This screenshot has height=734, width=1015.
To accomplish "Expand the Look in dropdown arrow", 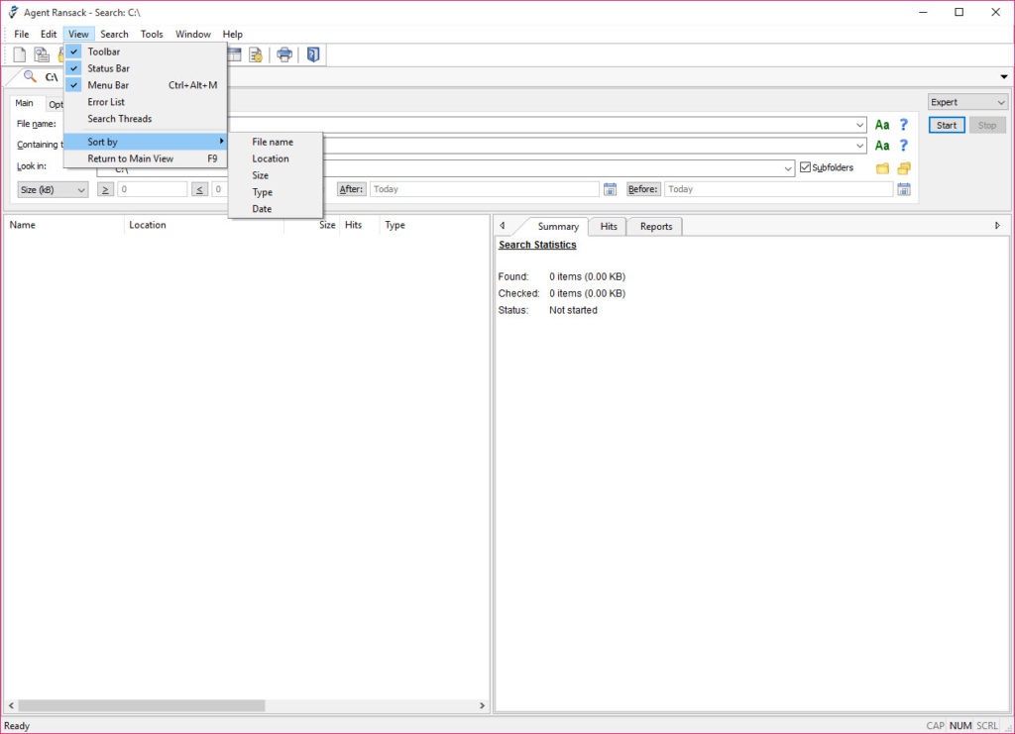I will point(788,168).
